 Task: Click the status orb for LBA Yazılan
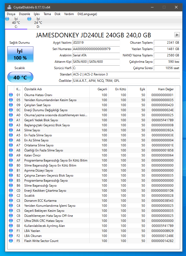[x=11, y=231]
